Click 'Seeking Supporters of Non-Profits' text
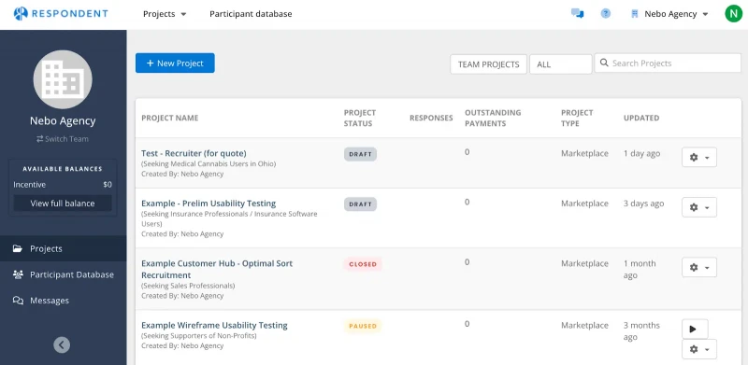This screenshot has height=365, width=748. coord(199,336)
